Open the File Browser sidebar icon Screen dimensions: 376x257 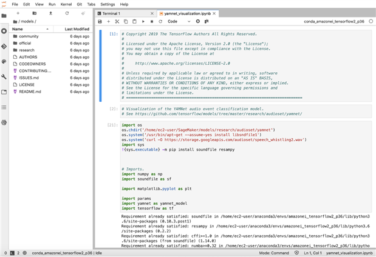(x=4, y=16)
